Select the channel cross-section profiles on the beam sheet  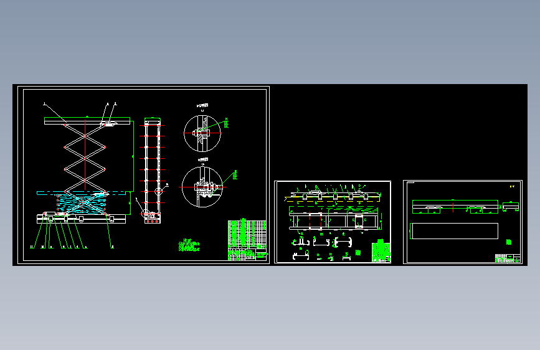322,248
